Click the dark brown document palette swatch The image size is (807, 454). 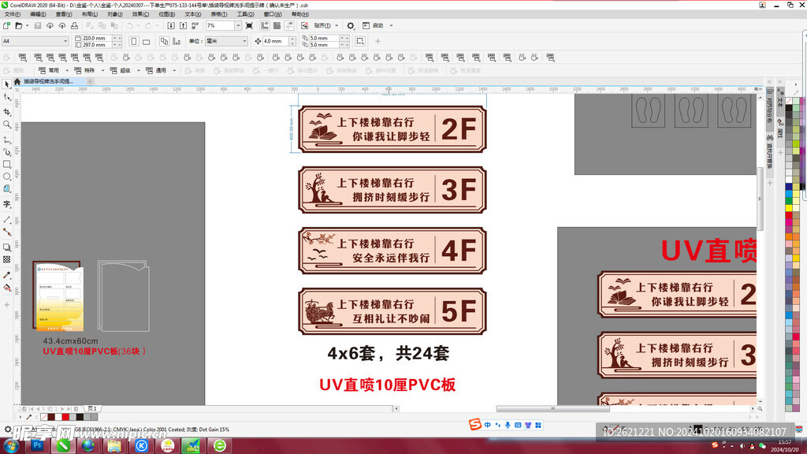coord(51,417)
